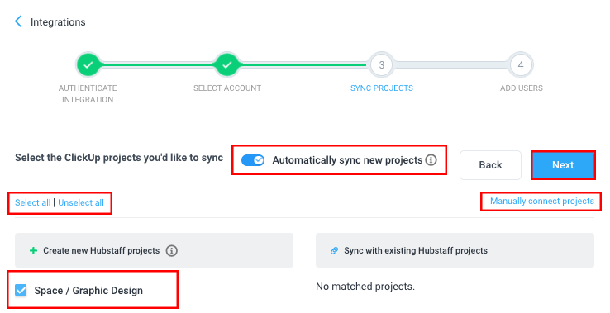Select step 4 circle in progress bar
610x313 pixels.
point(521,65)
